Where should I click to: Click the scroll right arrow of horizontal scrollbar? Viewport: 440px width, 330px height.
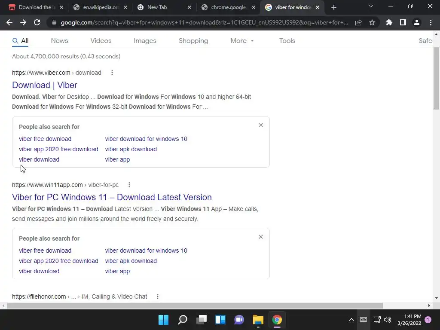pyautogui.click(x=429, y=306)
